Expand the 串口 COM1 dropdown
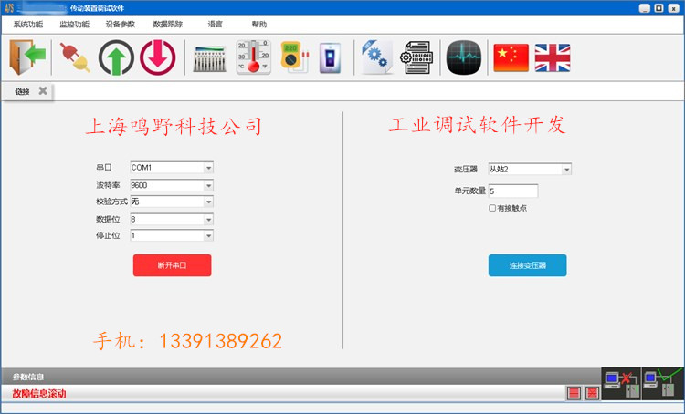 click(x=208, y=168)
